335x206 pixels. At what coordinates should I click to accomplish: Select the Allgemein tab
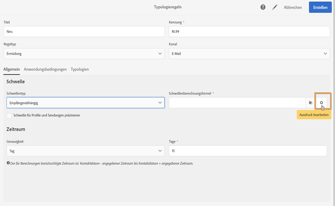(12, 69)
